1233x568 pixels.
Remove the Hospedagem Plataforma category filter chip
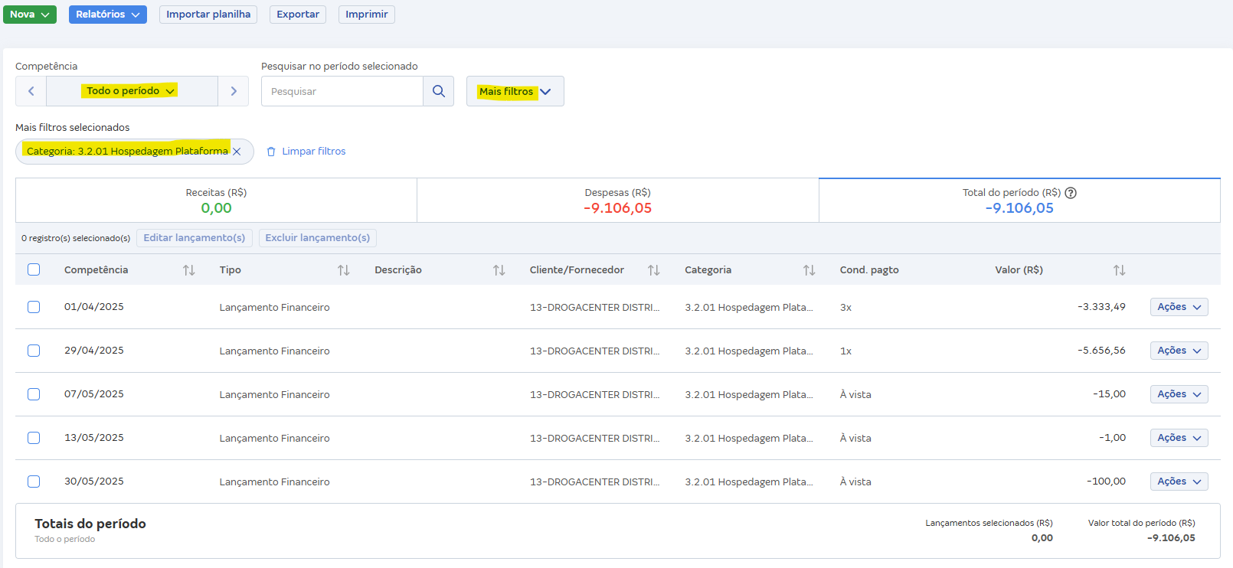click(x=237, y=152)
